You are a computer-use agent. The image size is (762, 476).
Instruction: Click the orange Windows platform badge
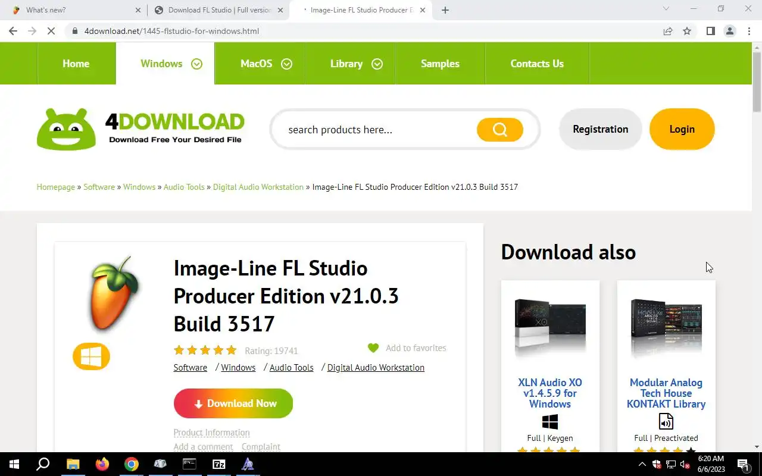[x=91, y=356]
